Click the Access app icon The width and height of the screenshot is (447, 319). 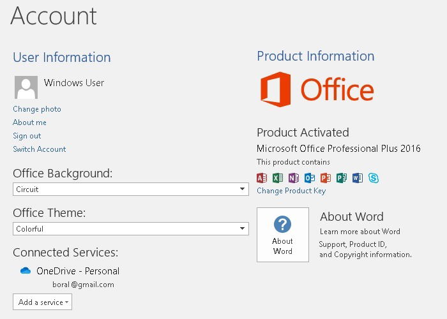pyautogui.click(x=262, y=178)
